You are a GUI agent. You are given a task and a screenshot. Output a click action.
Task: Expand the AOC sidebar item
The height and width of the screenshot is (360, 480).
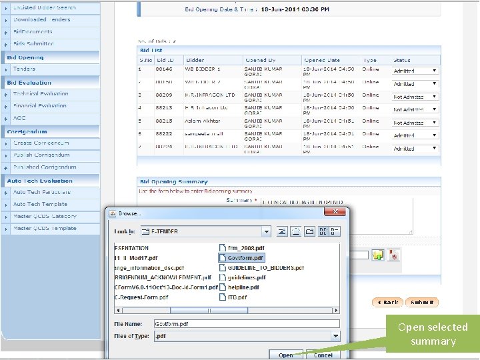[x=5, y=119]
